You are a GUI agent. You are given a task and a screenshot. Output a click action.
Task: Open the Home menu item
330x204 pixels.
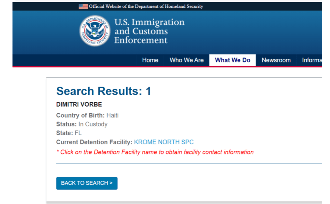[150, 60]
